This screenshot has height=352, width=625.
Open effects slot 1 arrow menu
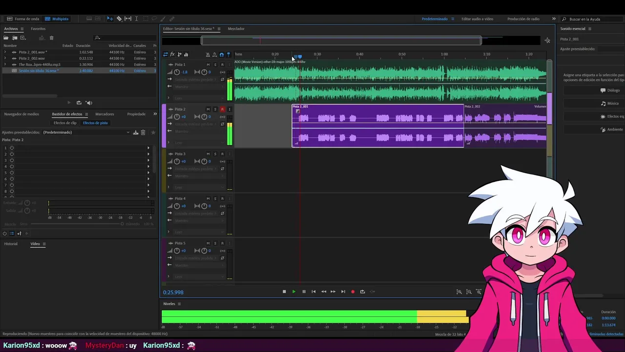click(x=148, y=148)
